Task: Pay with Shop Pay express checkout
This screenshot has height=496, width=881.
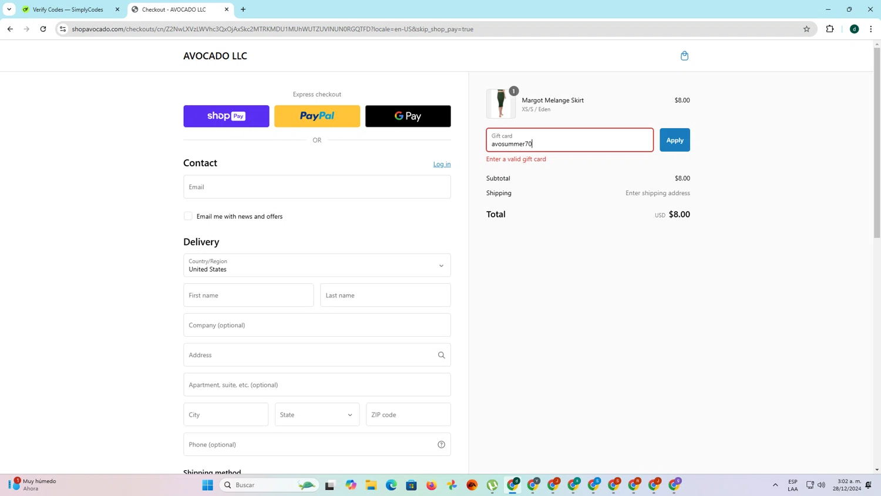Action: pyautogui.click(x=226, y=116)
